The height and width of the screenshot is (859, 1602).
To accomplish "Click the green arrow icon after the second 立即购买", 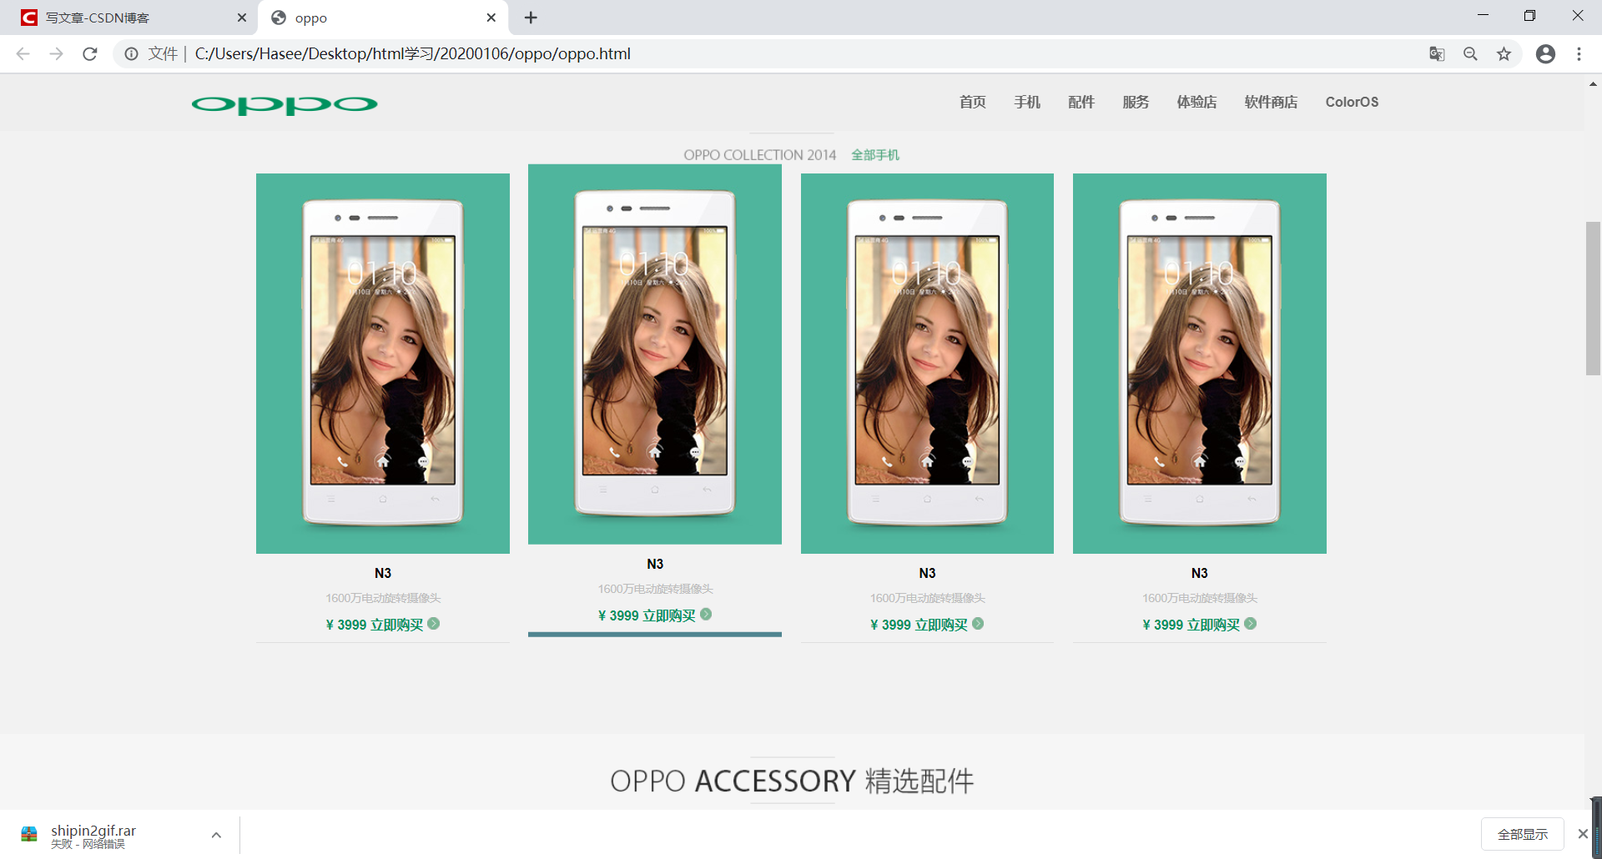I will point(706,615).
